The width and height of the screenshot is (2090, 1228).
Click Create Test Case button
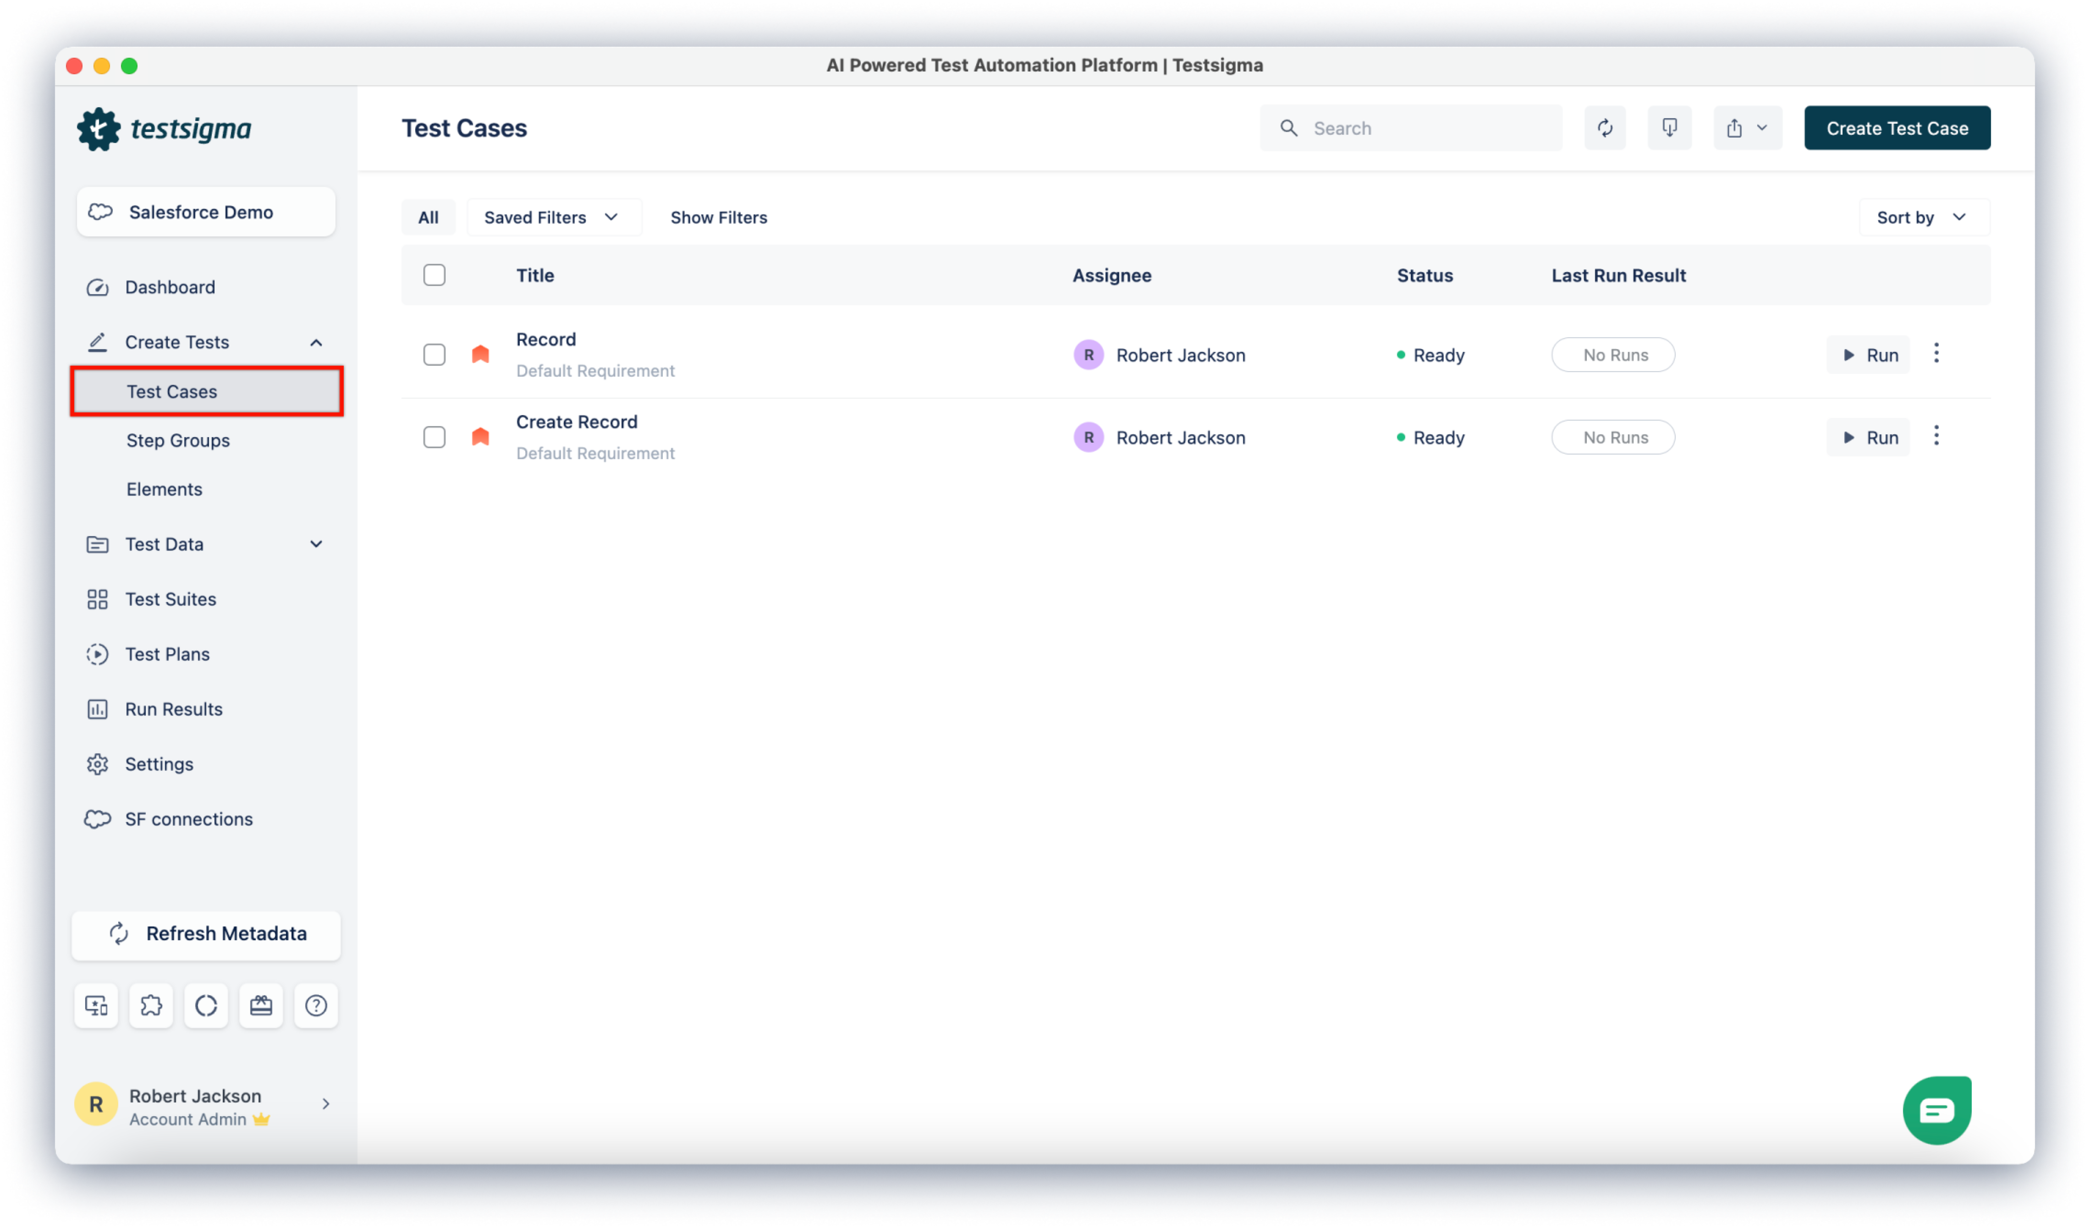click(1896, 128)
